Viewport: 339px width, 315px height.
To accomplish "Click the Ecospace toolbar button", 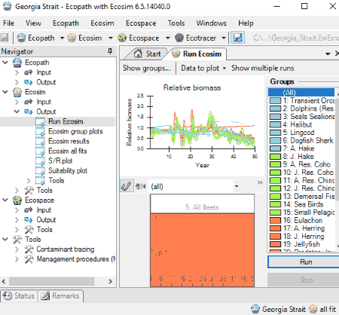I will [139, 38].
